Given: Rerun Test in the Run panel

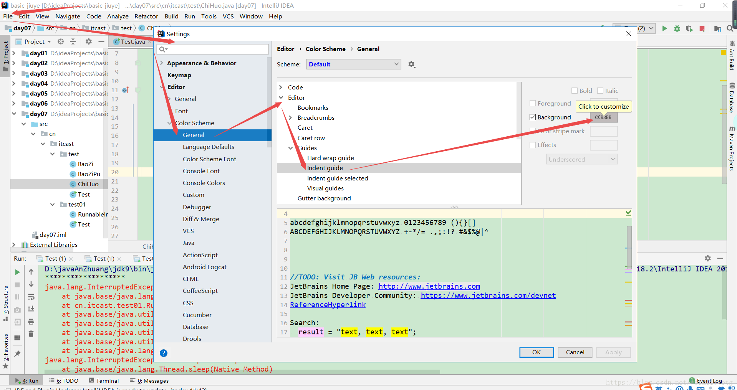Looking at the screenshot, I should (x=17, y=272).
